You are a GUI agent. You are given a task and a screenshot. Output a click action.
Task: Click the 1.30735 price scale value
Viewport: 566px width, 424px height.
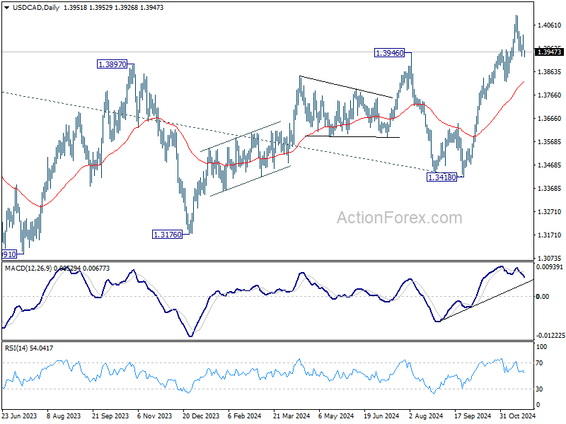click(550, 258)
